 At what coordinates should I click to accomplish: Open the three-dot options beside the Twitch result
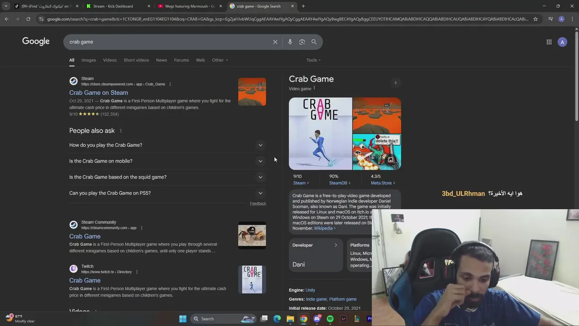point(137,272)
